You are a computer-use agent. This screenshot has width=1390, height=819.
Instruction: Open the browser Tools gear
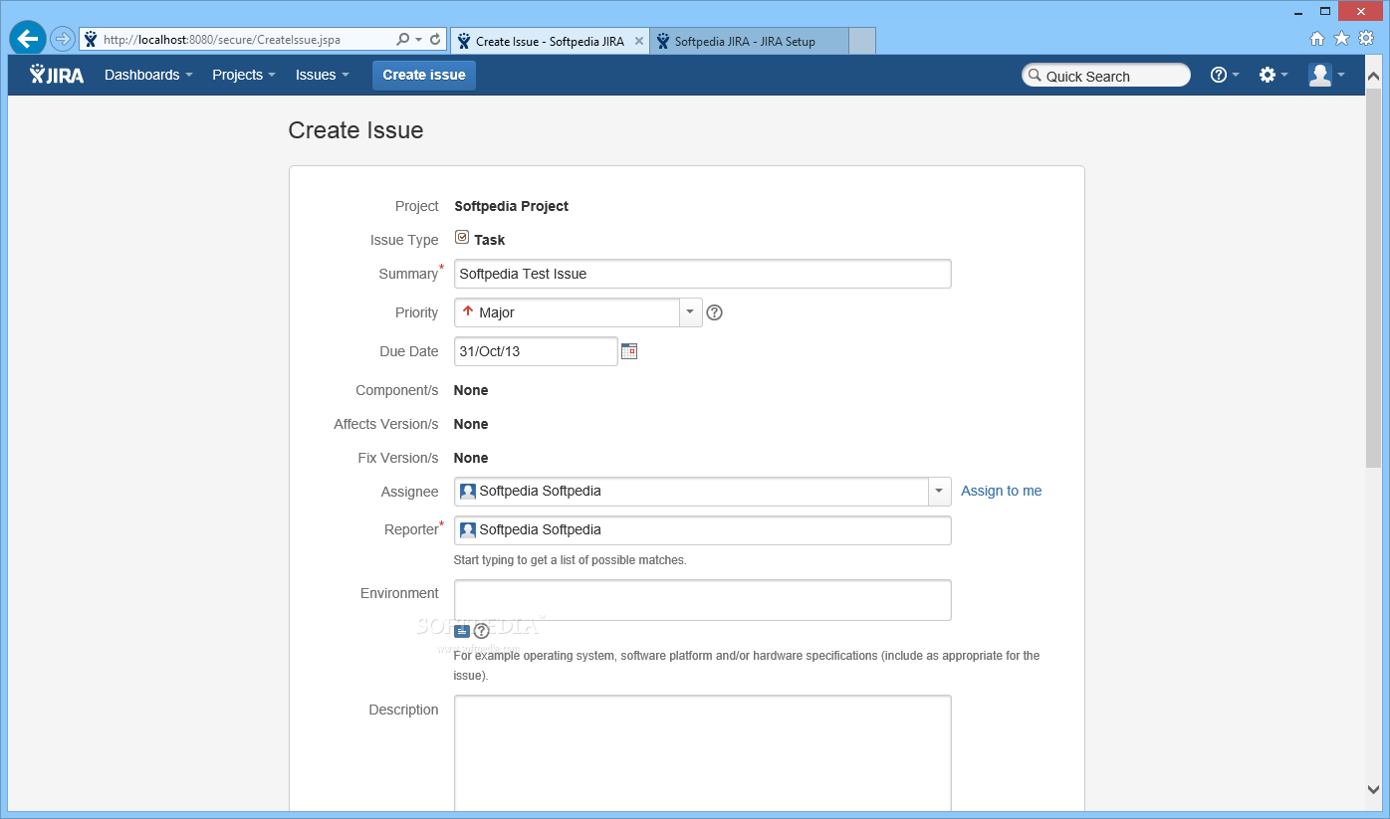coord(1366,39)
